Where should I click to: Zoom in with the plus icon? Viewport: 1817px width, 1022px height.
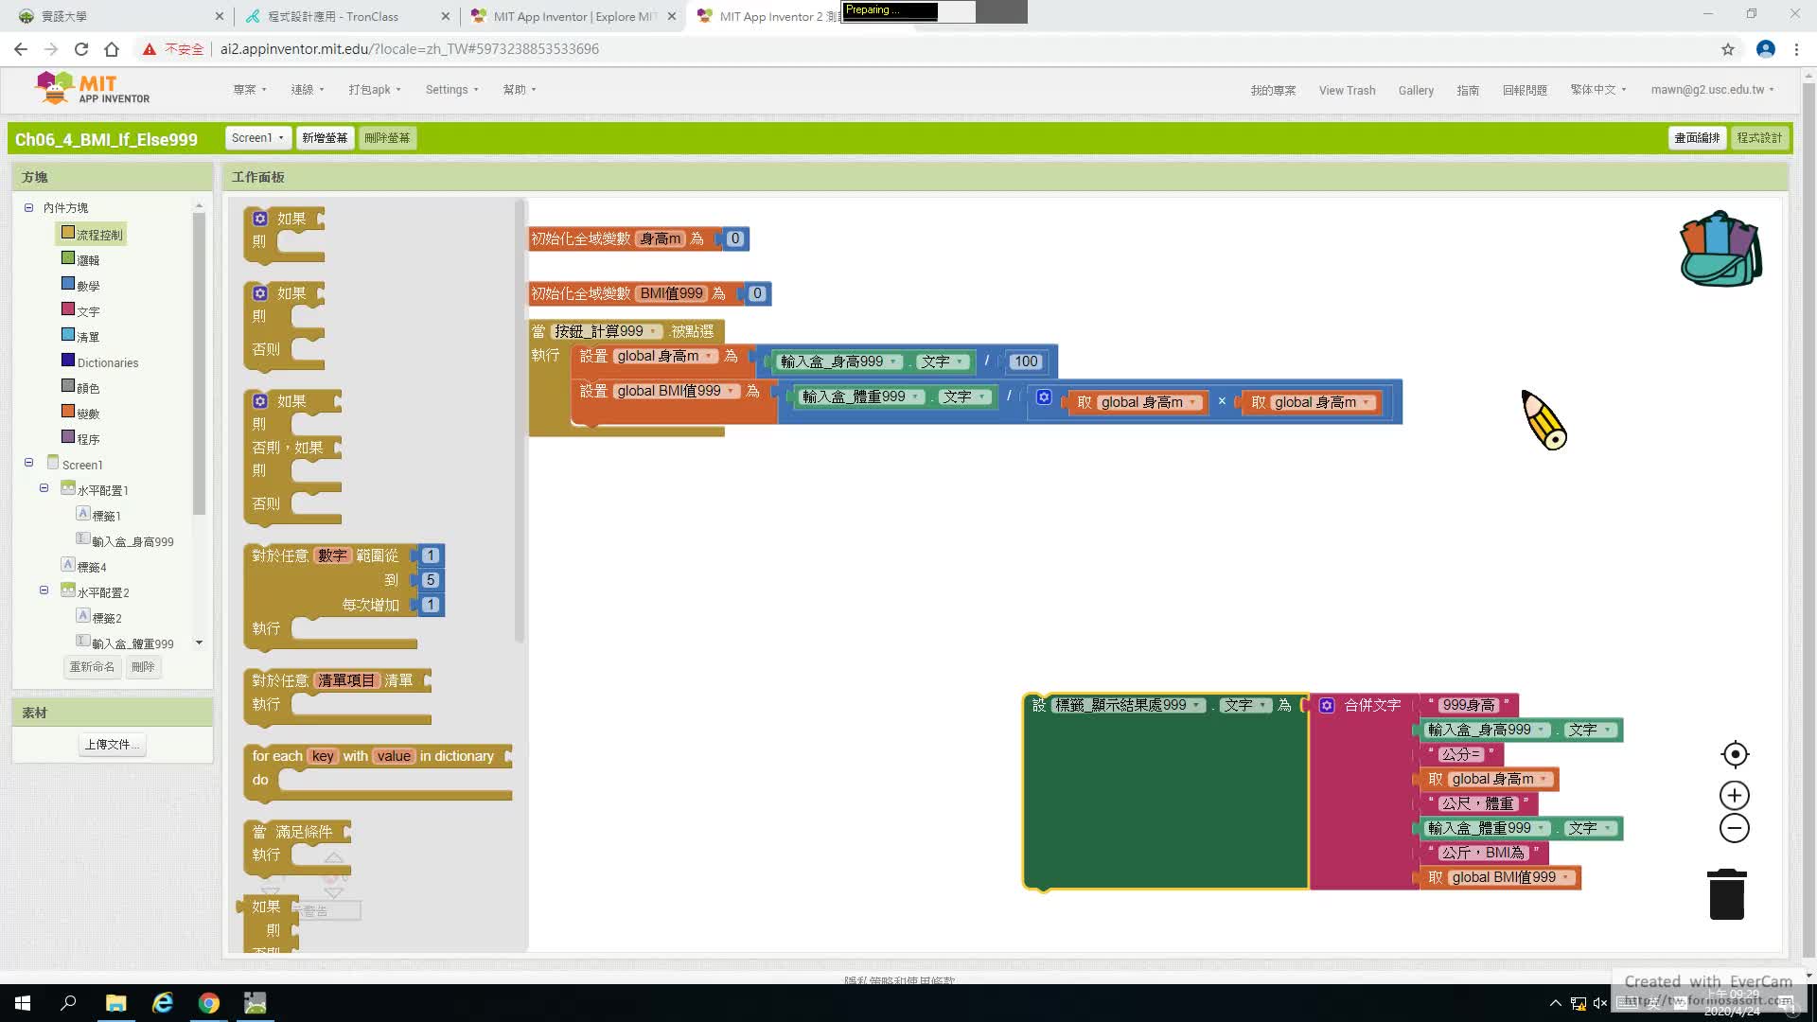[1735, 795]
